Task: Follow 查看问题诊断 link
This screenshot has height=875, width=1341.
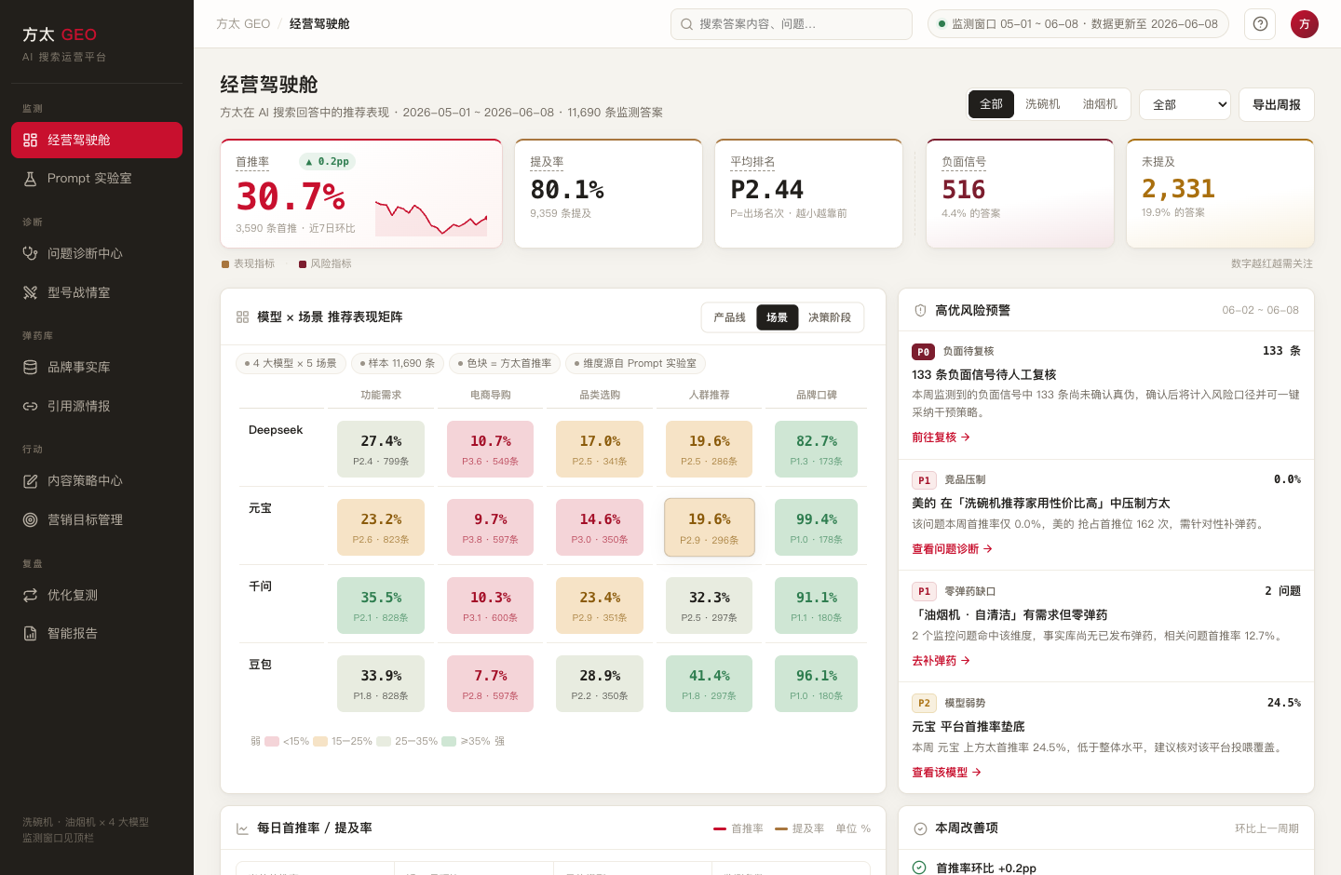Action: 952,549
